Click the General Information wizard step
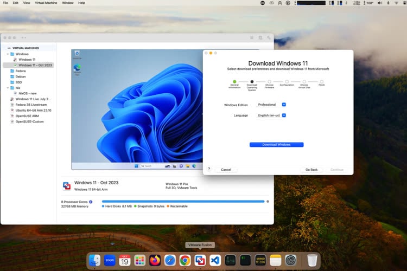The image size is (407, 271). tap(234, 85)
